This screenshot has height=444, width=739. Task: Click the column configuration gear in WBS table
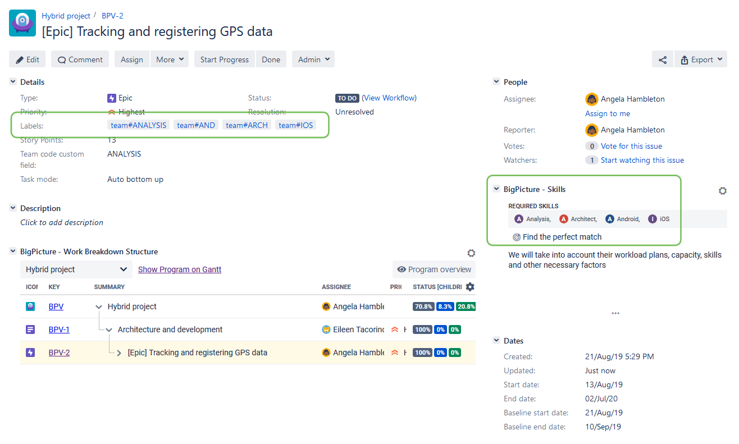point(470,287)
